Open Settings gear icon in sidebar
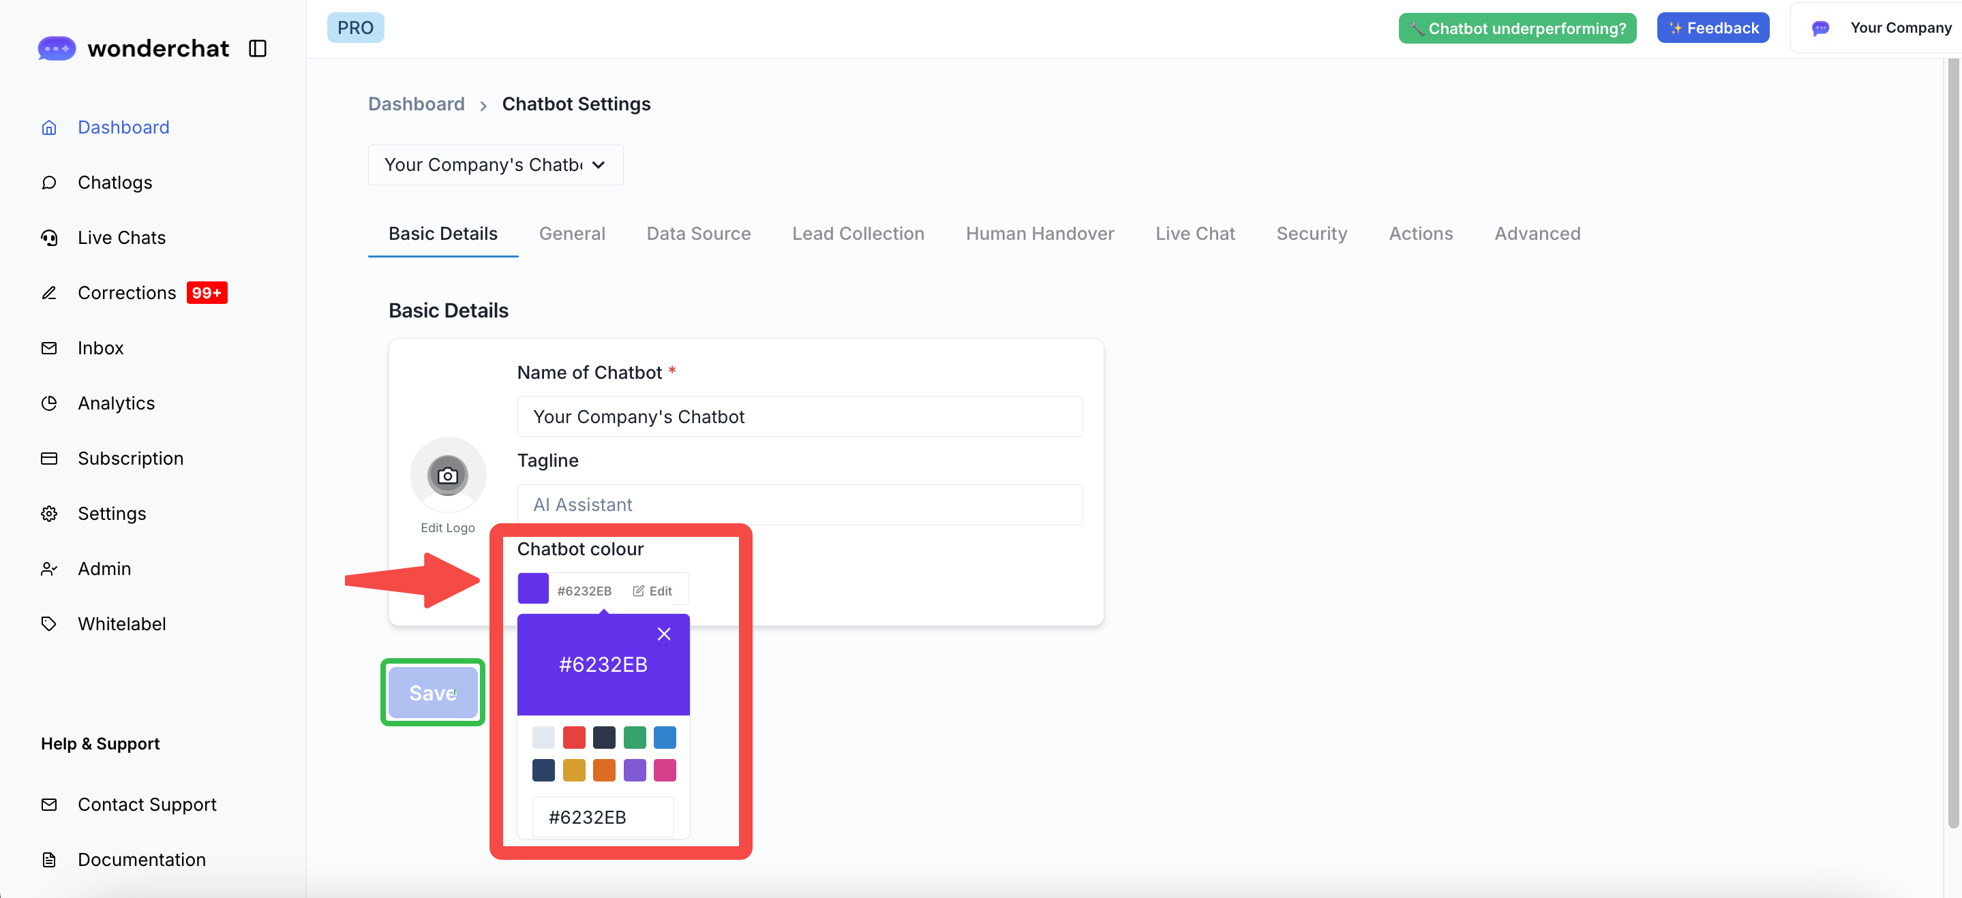1962x898 pixels. (x=50, y=514)
